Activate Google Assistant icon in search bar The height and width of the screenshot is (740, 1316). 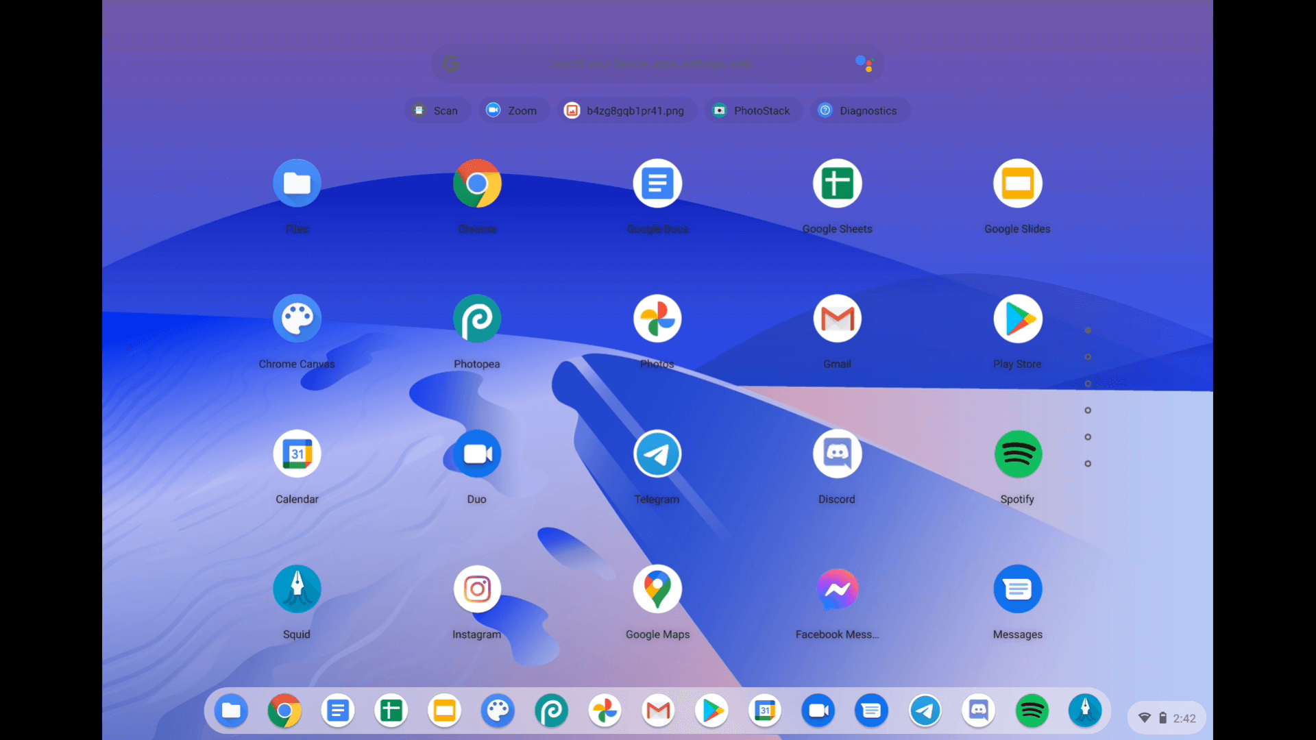[x=864, y=64]
